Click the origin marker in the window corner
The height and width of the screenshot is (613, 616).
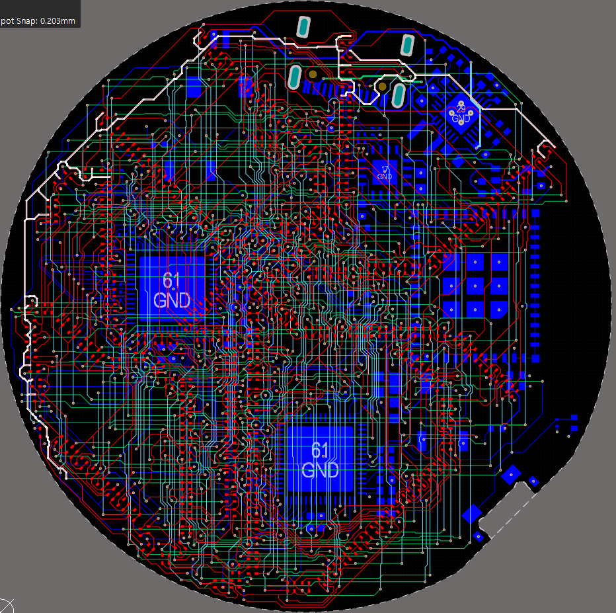click(x=5, y=605)
